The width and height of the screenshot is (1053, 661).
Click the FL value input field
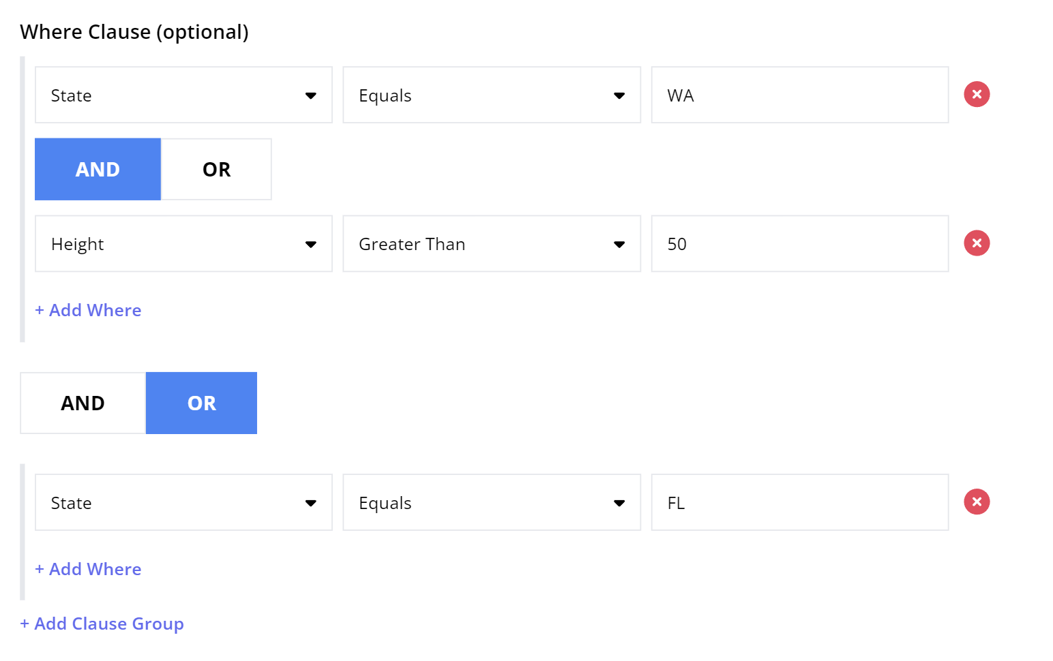(x=800, y=502)
